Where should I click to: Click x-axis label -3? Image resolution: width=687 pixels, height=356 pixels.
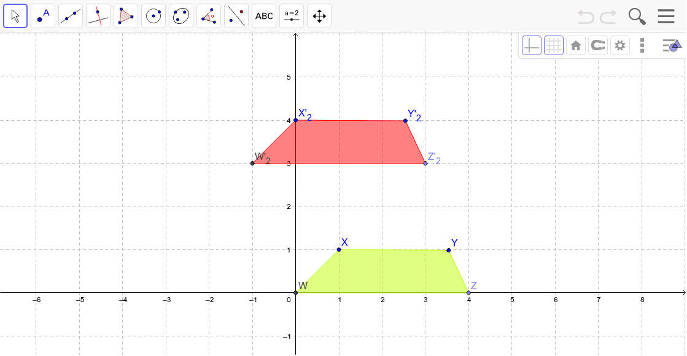coord(166,300)
